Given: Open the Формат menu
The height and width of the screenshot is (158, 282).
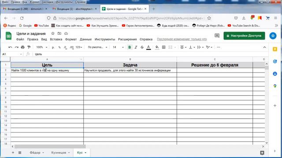Looking at the screenshot, I should coord(70,39).
